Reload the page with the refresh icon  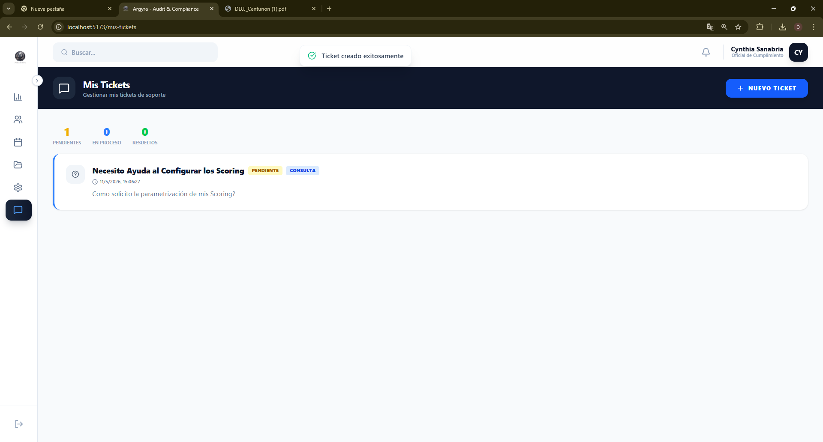(x=40, y=27)
